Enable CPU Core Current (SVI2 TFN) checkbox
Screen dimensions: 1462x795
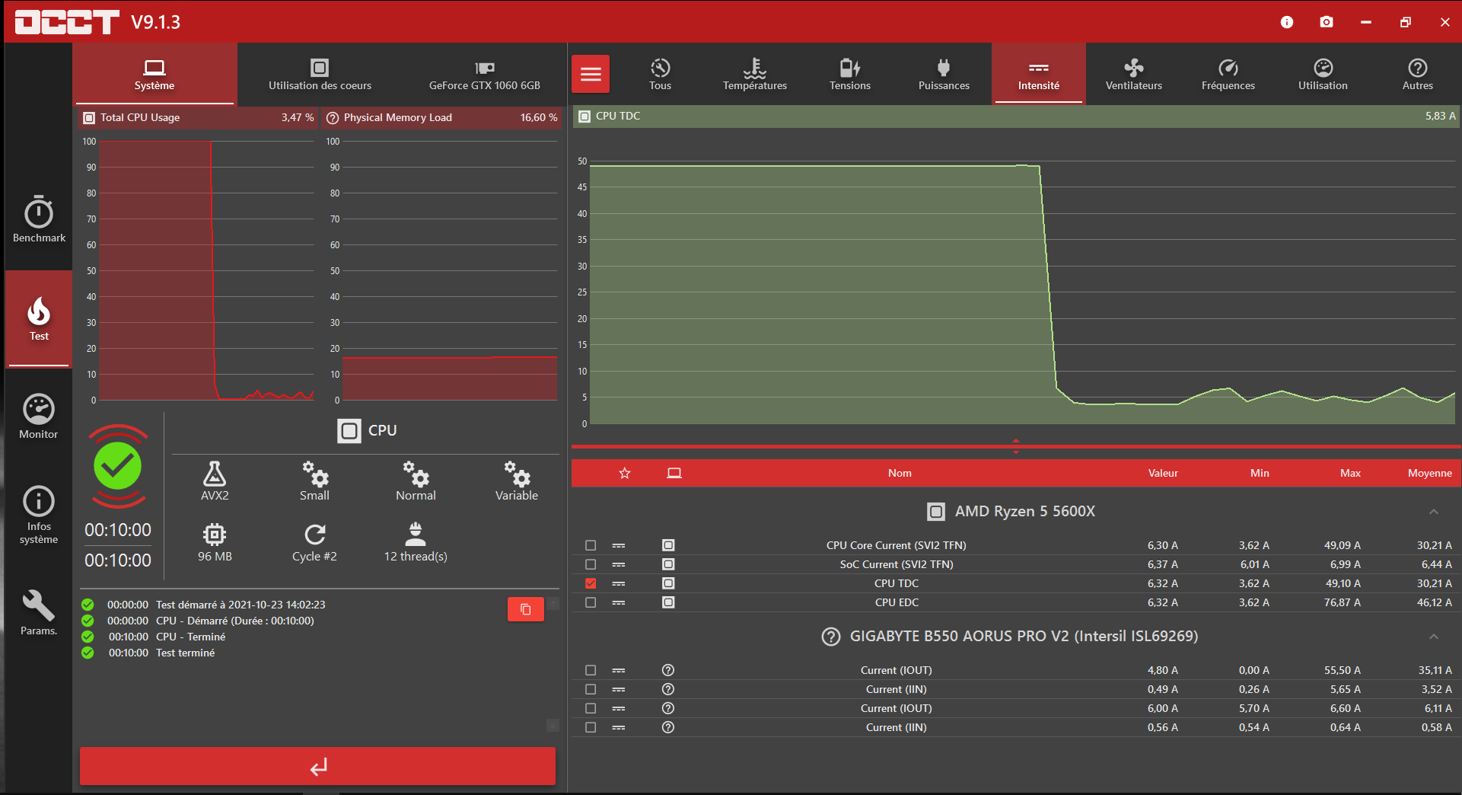tap(591, 545)
